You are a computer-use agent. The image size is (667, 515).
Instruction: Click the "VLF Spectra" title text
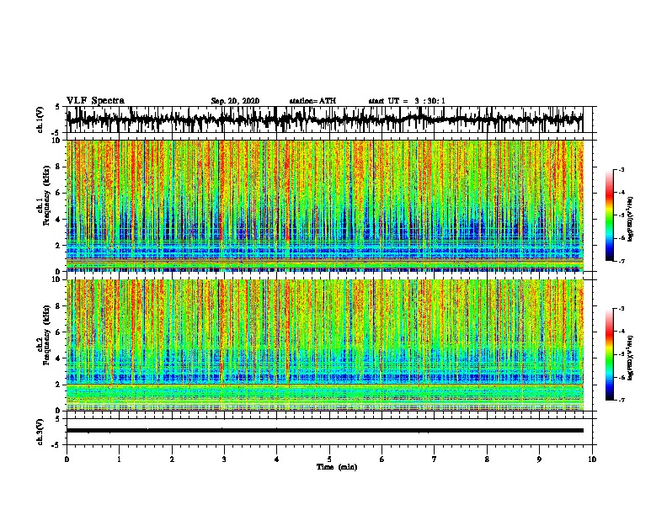96,101
